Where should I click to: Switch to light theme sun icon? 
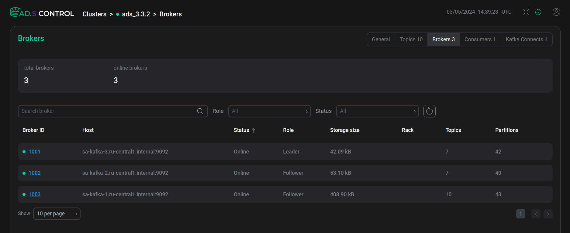tap(526, 12)
